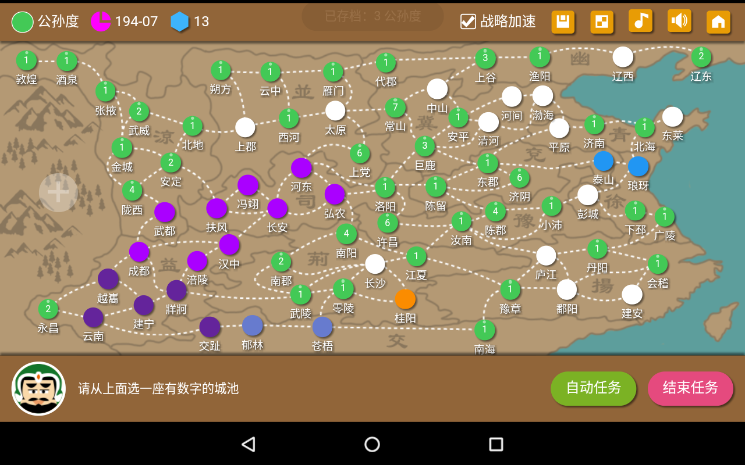
Task: Tap the Android back navigation button
Action: pyautogui.click(x=249, y=444)
